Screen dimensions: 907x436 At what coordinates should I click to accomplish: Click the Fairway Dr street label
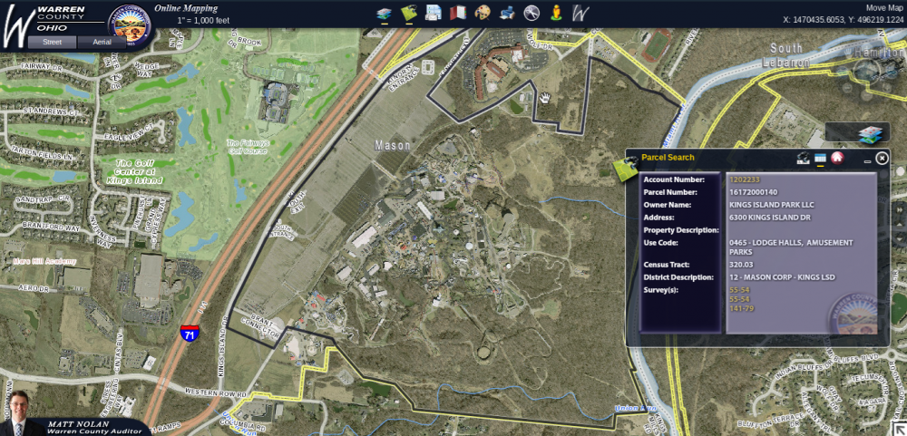click(40, 66)
